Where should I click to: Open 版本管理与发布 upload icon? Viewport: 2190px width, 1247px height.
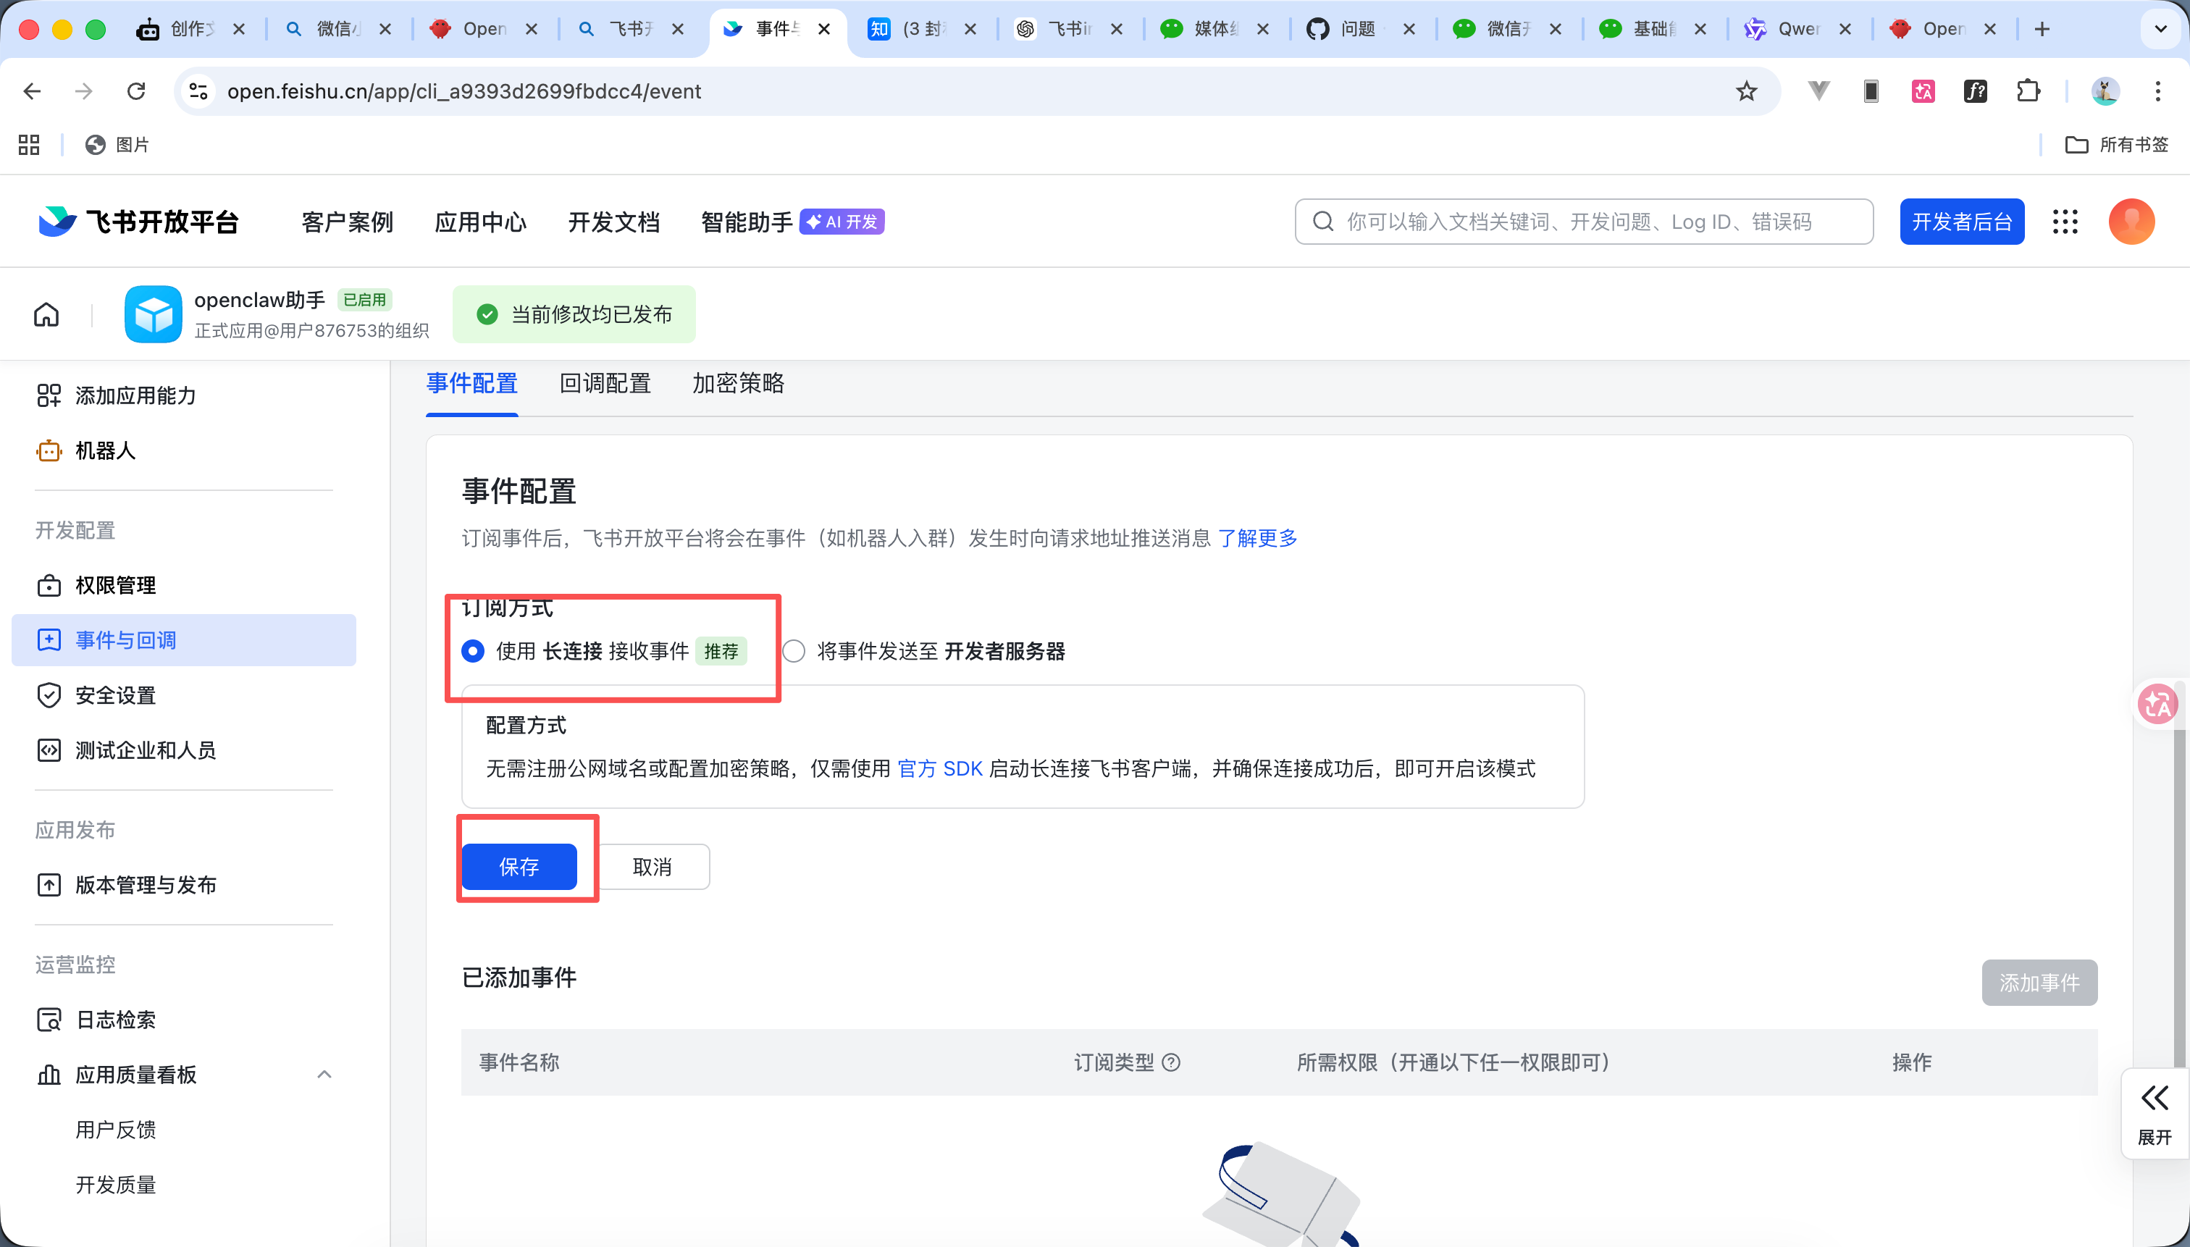[49, 885]
